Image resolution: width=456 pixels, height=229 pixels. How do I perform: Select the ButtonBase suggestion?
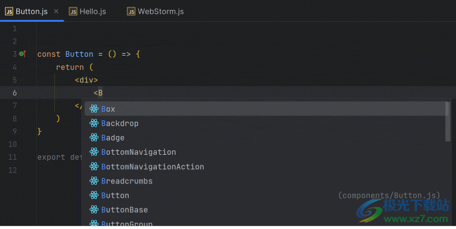[266, 210]
